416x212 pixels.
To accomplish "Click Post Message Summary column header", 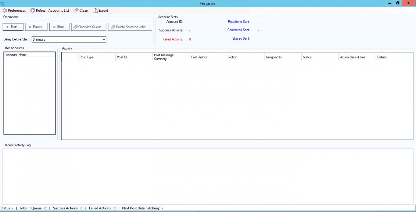I will tap(171, 57).
